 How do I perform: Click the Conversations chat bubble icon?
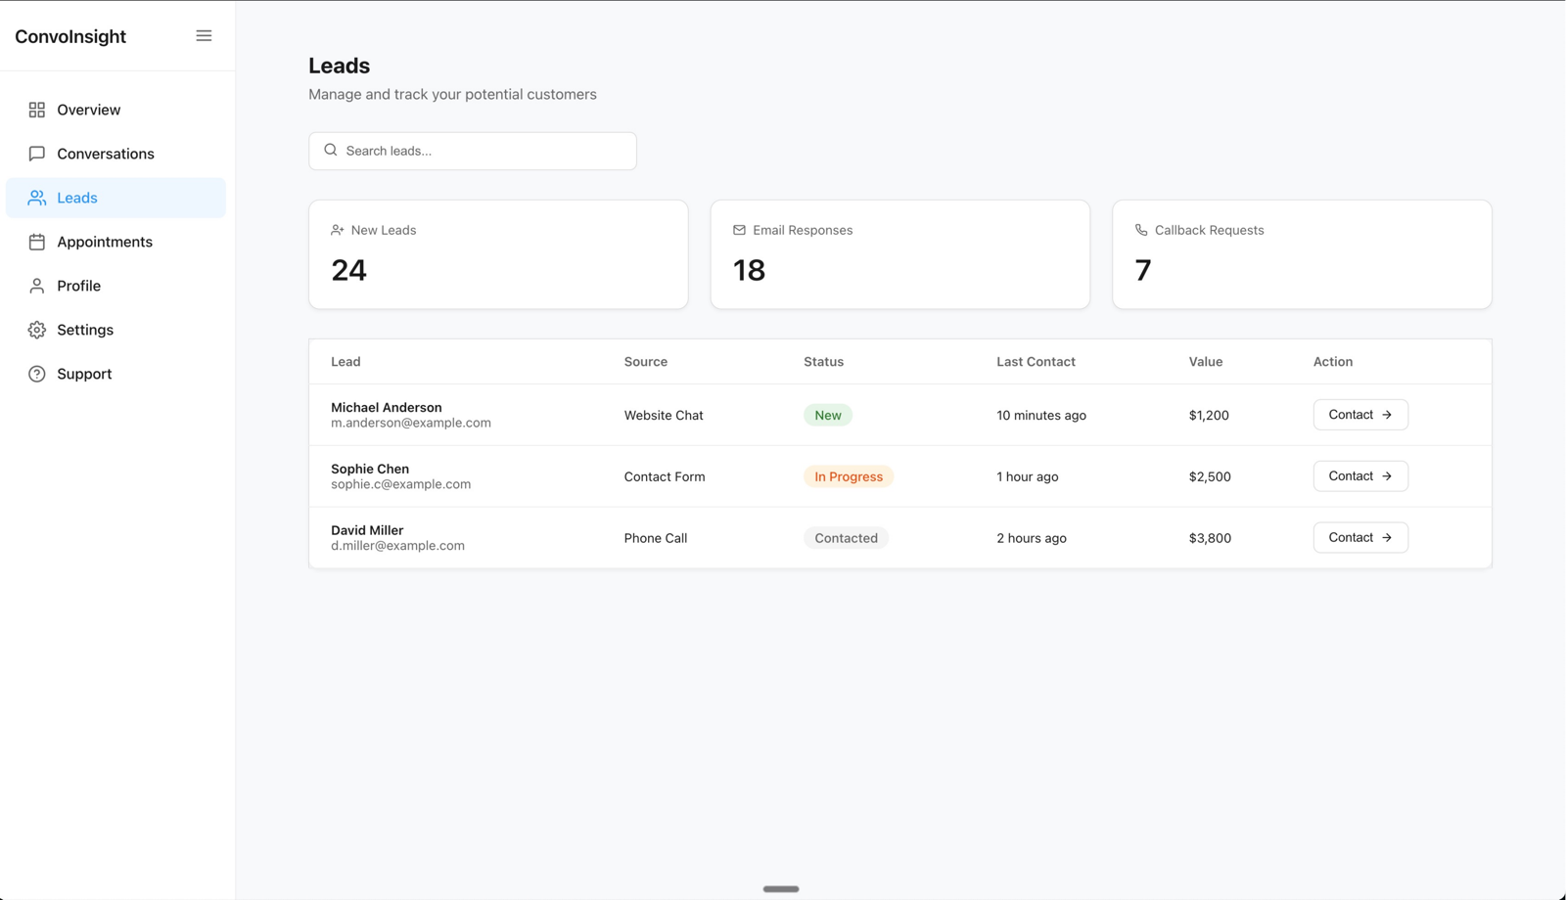pyautogui.click(x=37, y=154)
